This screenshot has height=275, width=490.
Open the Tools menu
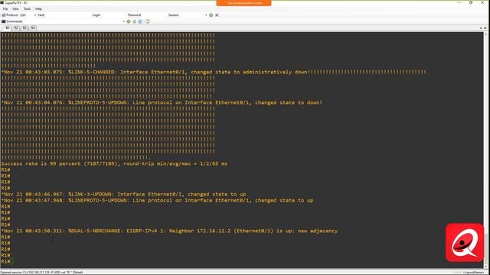(x=28, y=8)
